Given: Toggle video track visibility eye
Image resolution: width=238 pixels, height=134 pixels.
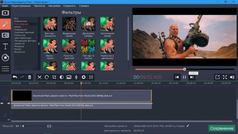Looking at the screenshot, I should coord(2,103).
